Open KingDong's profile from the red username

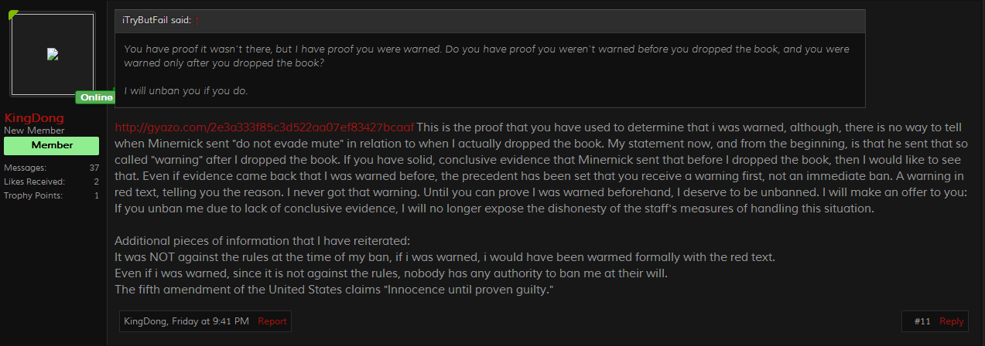[x=34, y=118]
